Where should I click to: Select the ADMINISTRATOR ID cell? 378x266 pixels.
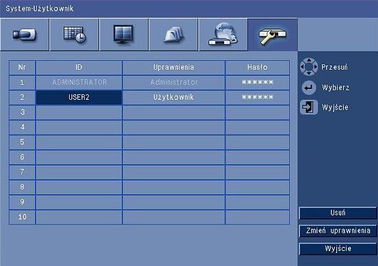coord(79,83)
